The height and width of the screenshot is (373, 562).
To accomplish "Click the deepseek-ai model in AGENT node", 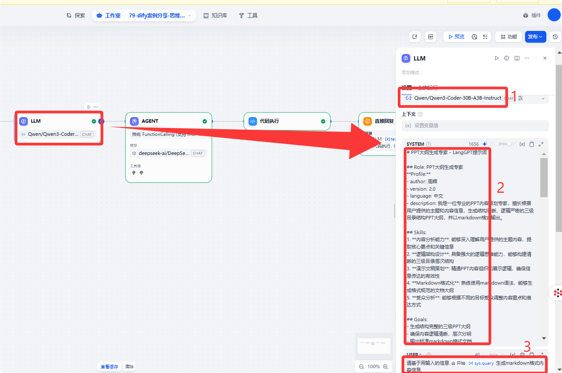I will click(168, 153).
